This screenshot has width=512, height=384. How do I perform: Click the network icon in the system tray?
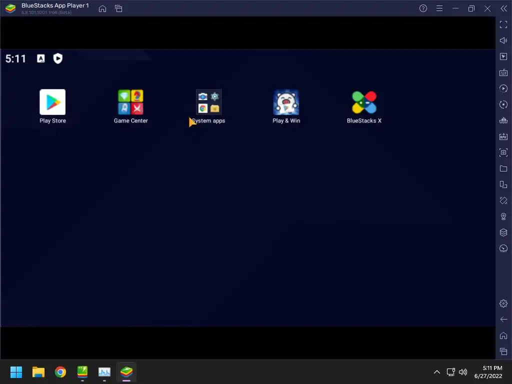coord(451,372)
